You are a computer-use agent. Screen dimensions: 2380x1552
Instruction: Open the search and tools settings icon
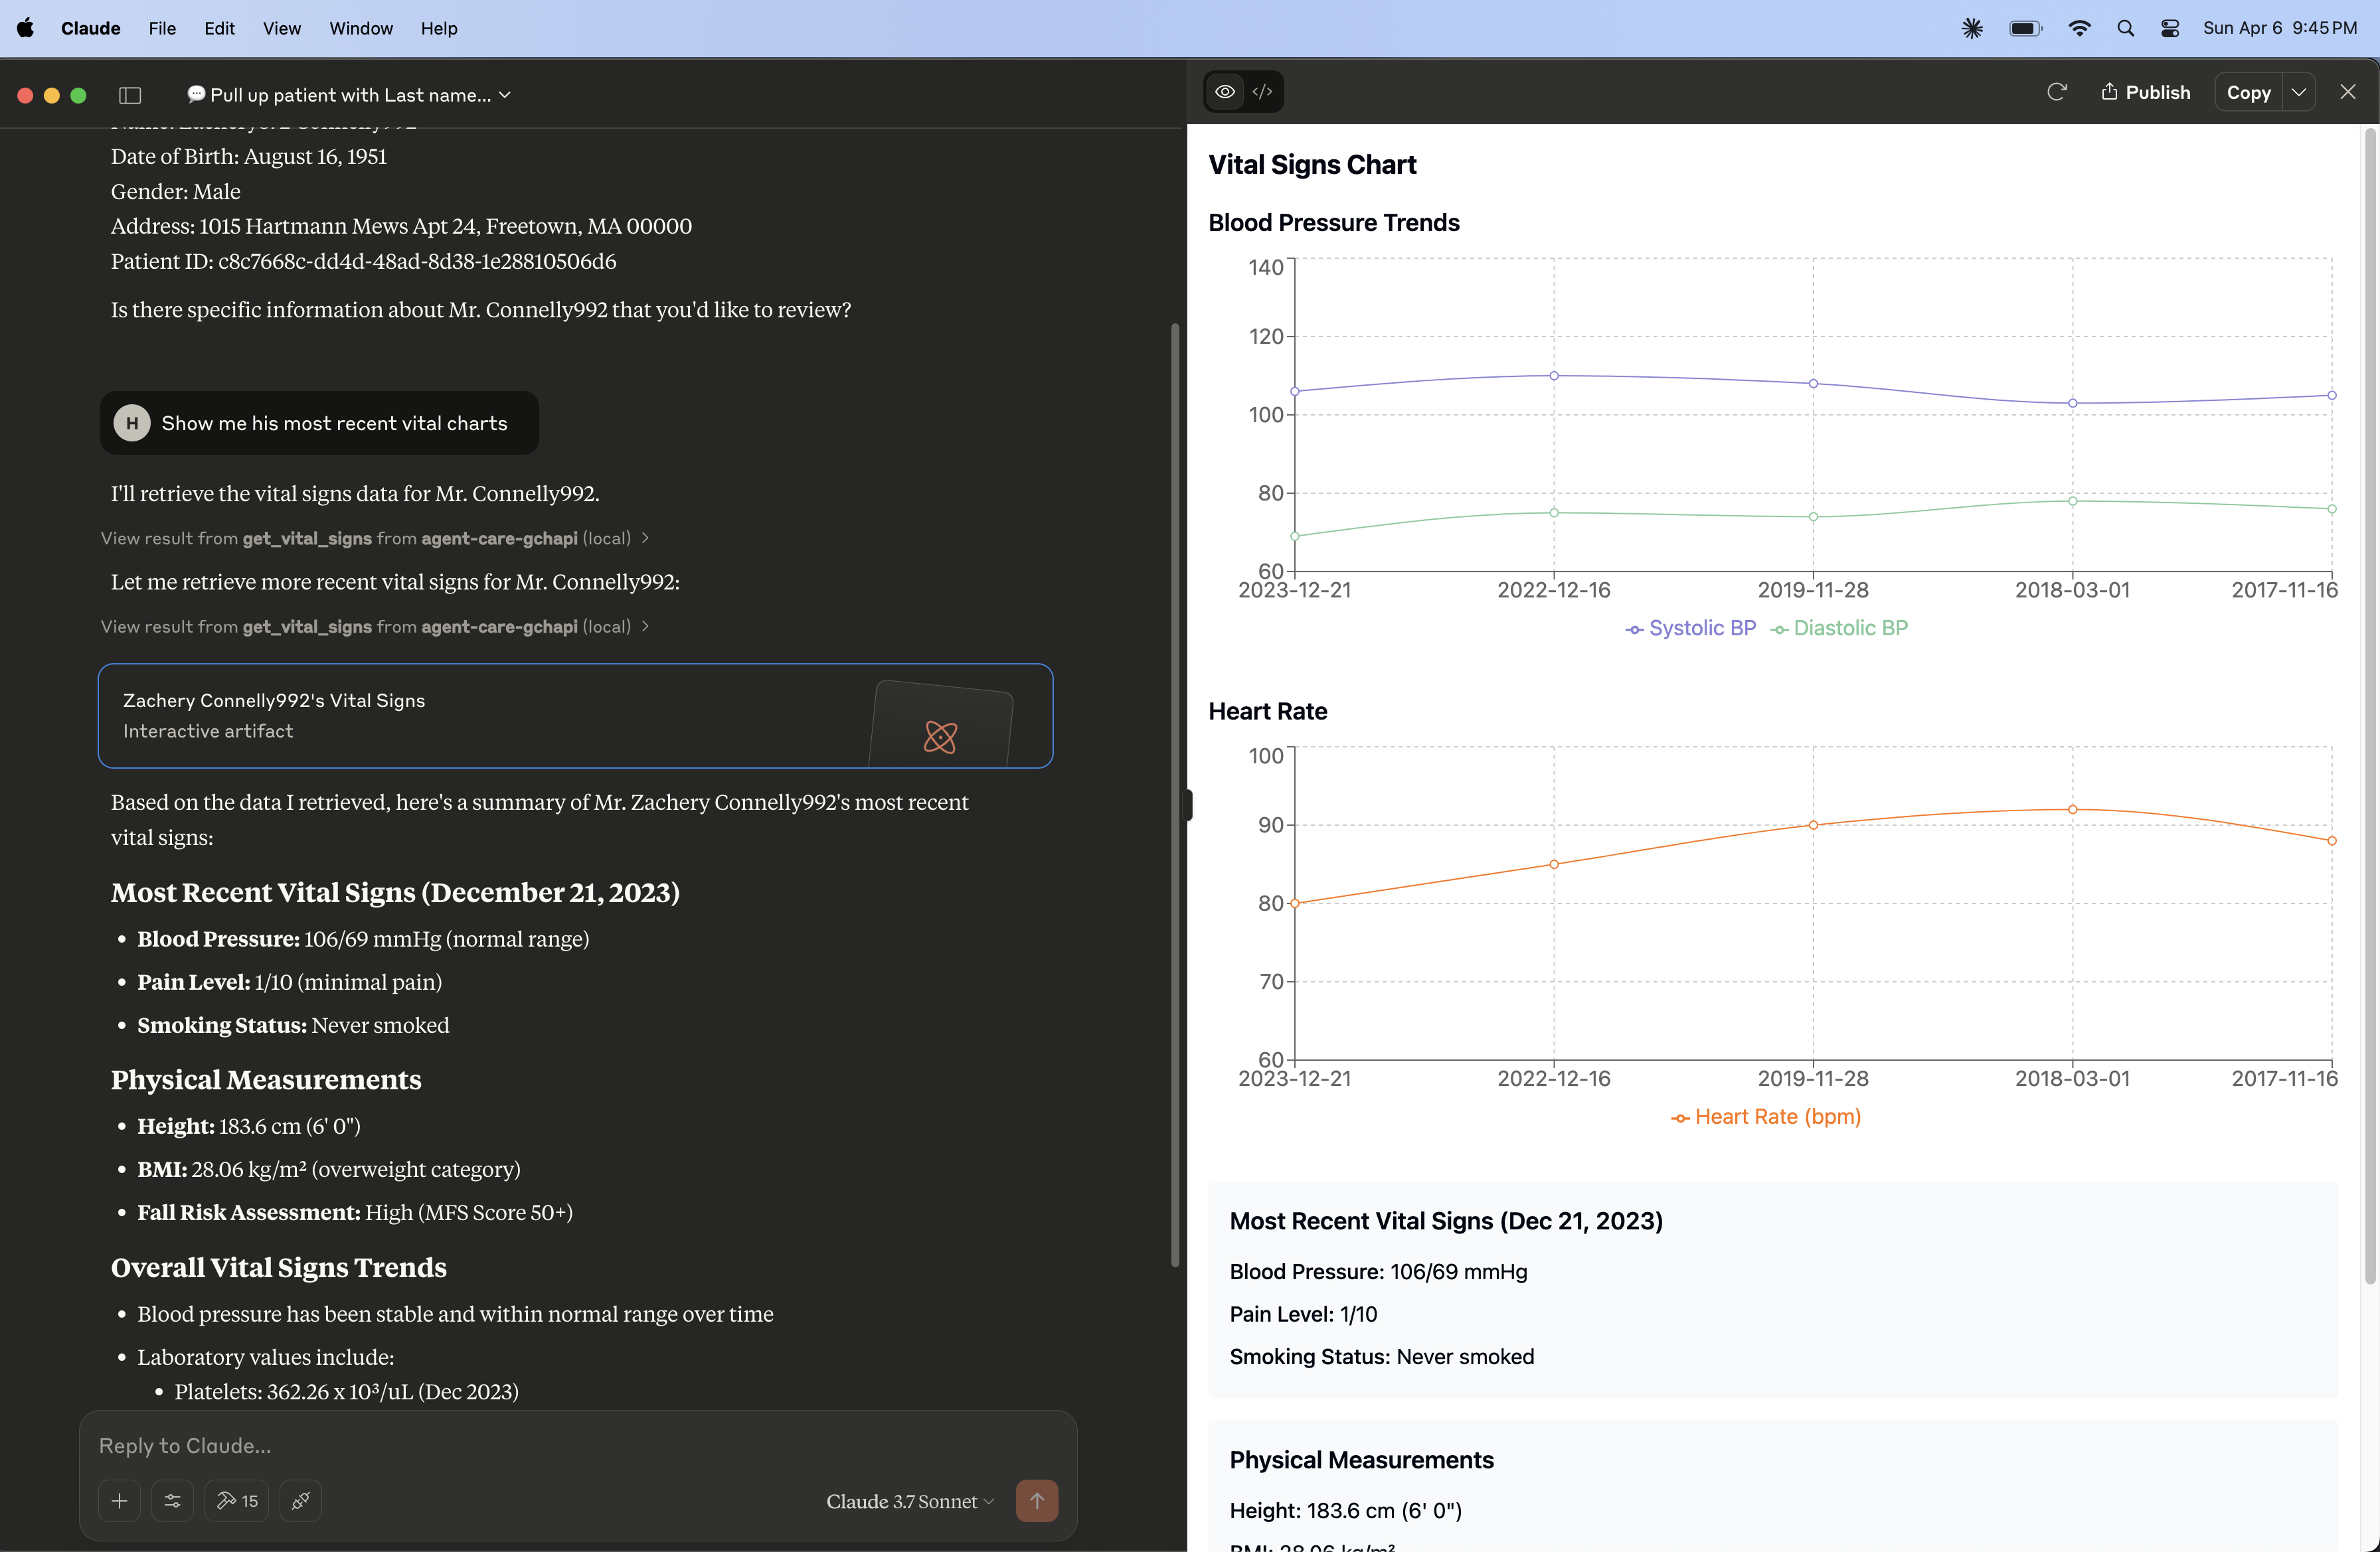point(172,1500)
